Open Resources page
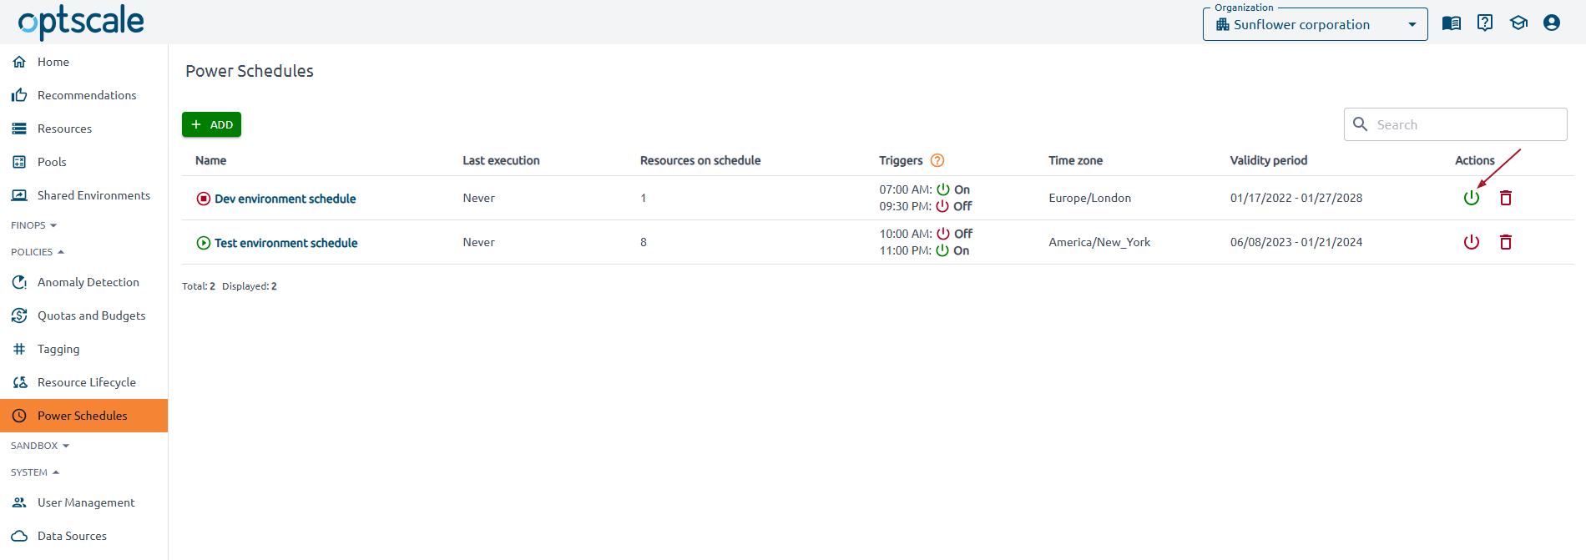The image size is (1586, 560). tap(83, 129)
